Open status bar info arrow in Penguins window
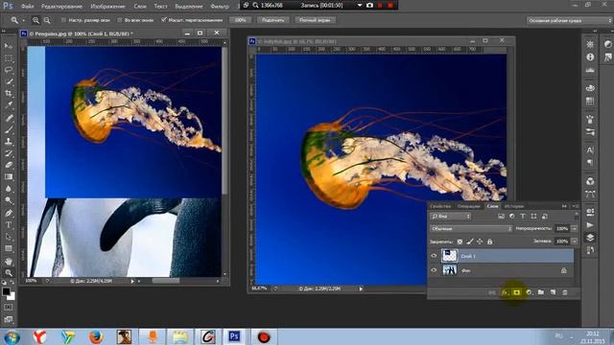The image size is (614, 345). [x=132, y=281]
